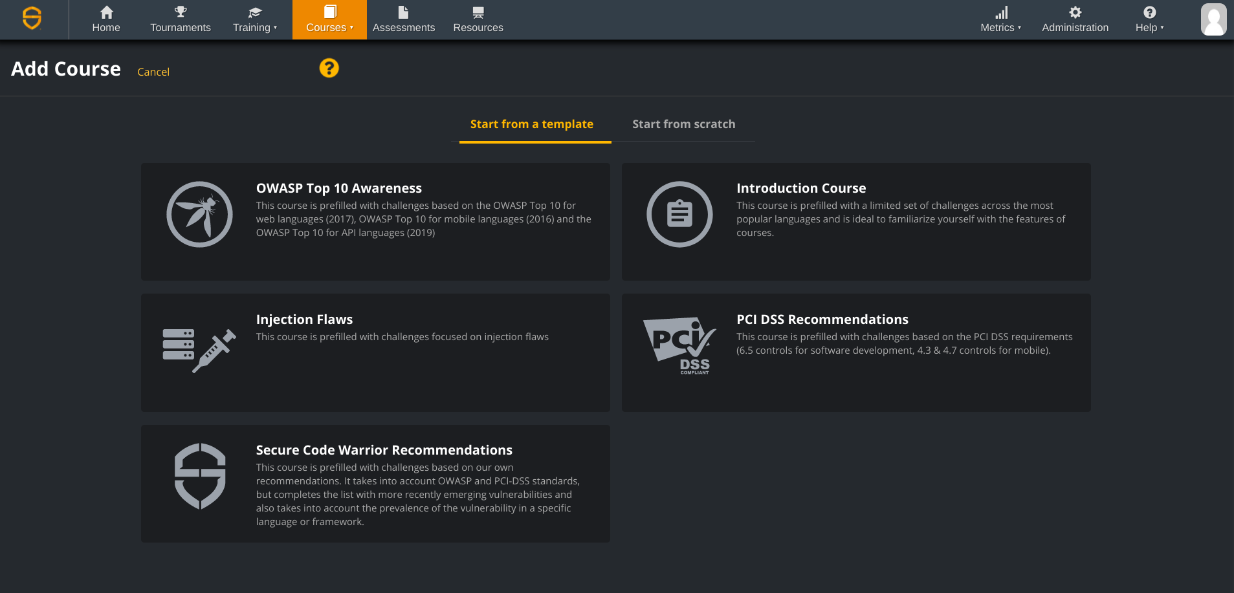Click the Courses book icon
This screenshot has height=593, width=1234.
pos(330,12)
